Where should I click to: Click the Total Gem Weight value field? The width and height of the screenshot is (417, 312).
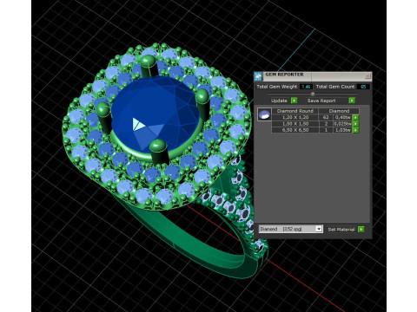coord(306,87)
